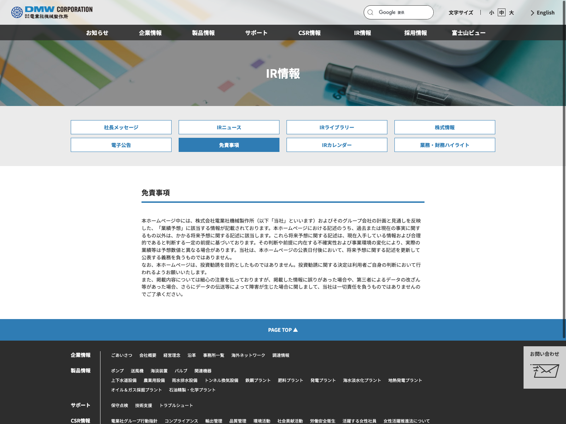Open the 製品情報 navigation menu
This screenshot has width=566, height=424.
point(203,33)
